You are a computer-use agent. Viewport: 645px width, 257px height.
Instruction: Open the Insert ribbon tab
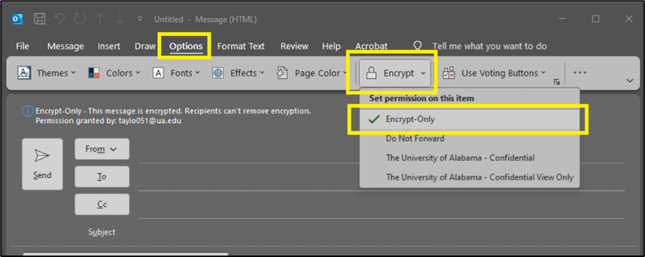coord(109,46)
